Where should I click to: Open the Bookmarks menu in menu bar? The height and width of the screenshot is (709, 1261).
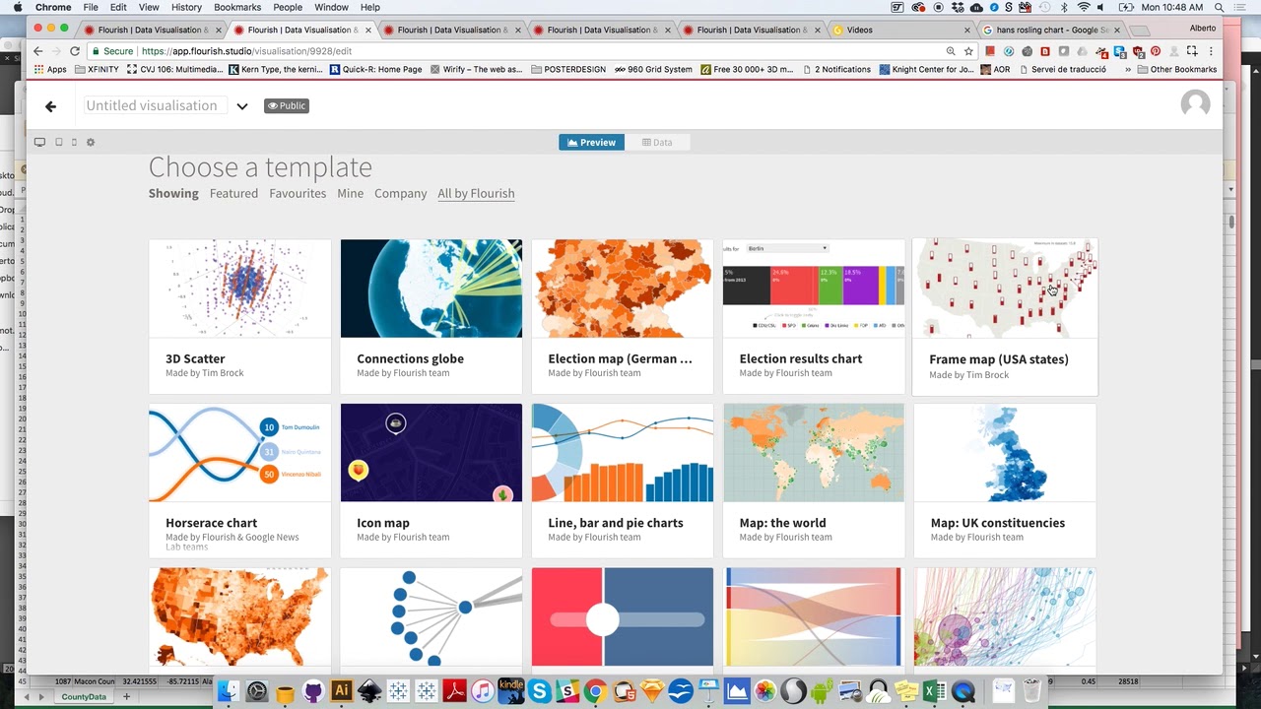(x=237, y=7)
